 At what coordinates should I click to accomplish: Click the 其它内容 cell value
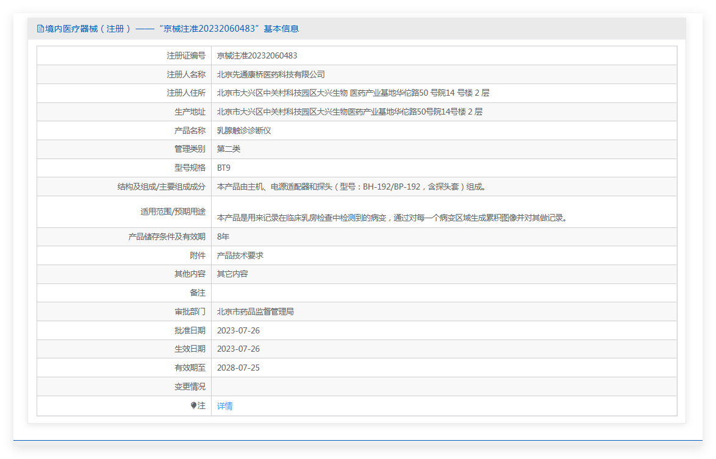click(232, 274)
